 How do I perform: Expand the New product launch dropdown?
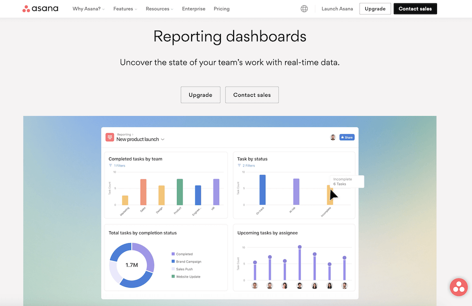tap(162, 139)
